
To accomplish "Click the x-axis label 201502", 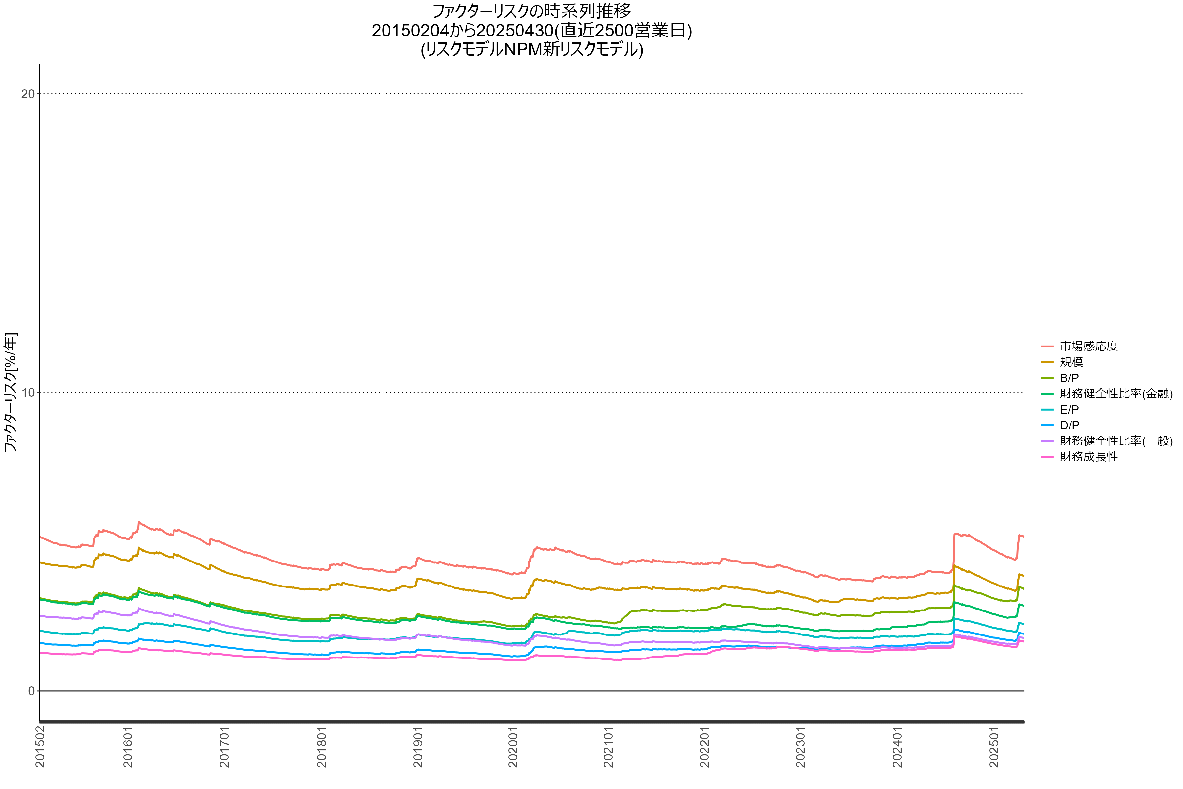I will [x=40, y=747].
